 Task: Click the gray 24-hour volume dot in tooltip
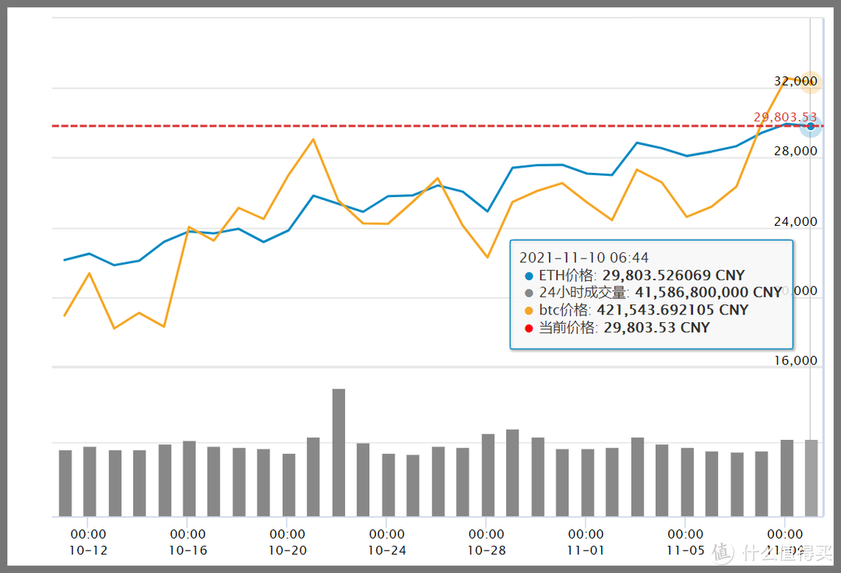(530, 293)
